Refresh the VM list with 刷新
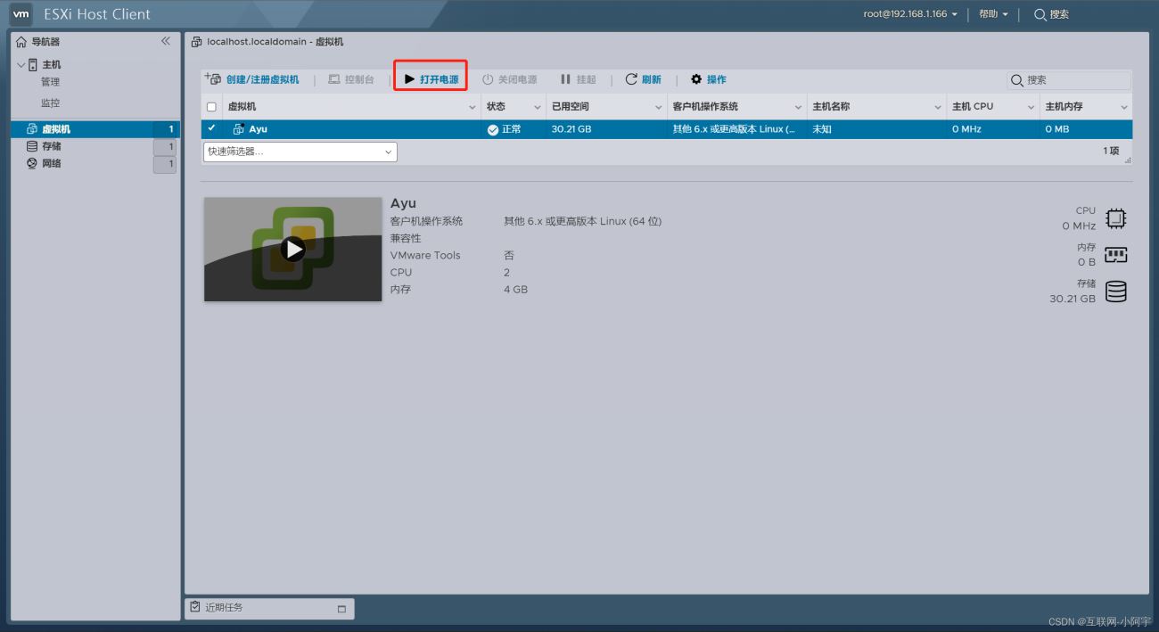Screen dimensions: 1159x632 click(643, 79)
